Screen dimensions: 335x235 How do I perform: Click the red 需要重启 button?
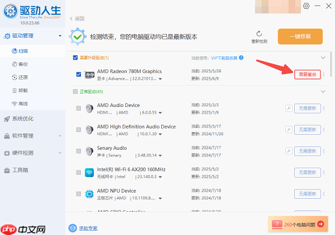[308, 75]
